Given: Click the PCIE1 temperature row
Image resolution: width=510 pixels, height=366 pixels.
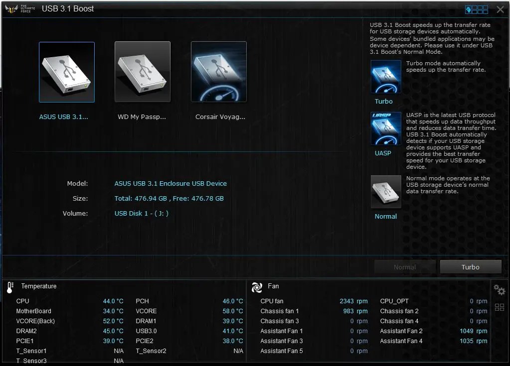Looking at the screenshot, I should point(70,341).
